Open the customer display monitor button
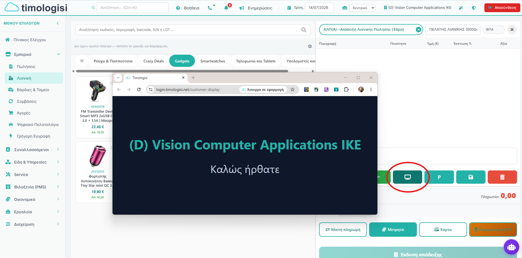Viewport: 522px width, 258px height. pyautogui.click(x=407, y=177)
